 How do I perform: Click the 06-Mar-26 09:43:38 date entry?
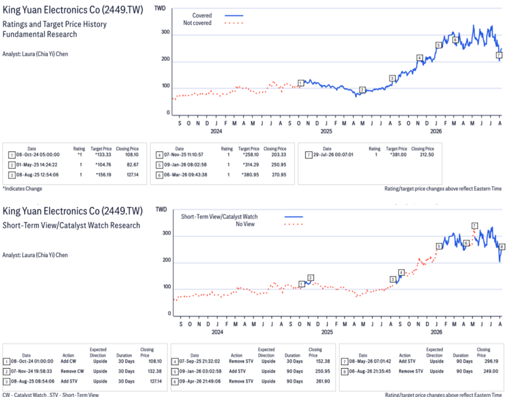186,174
